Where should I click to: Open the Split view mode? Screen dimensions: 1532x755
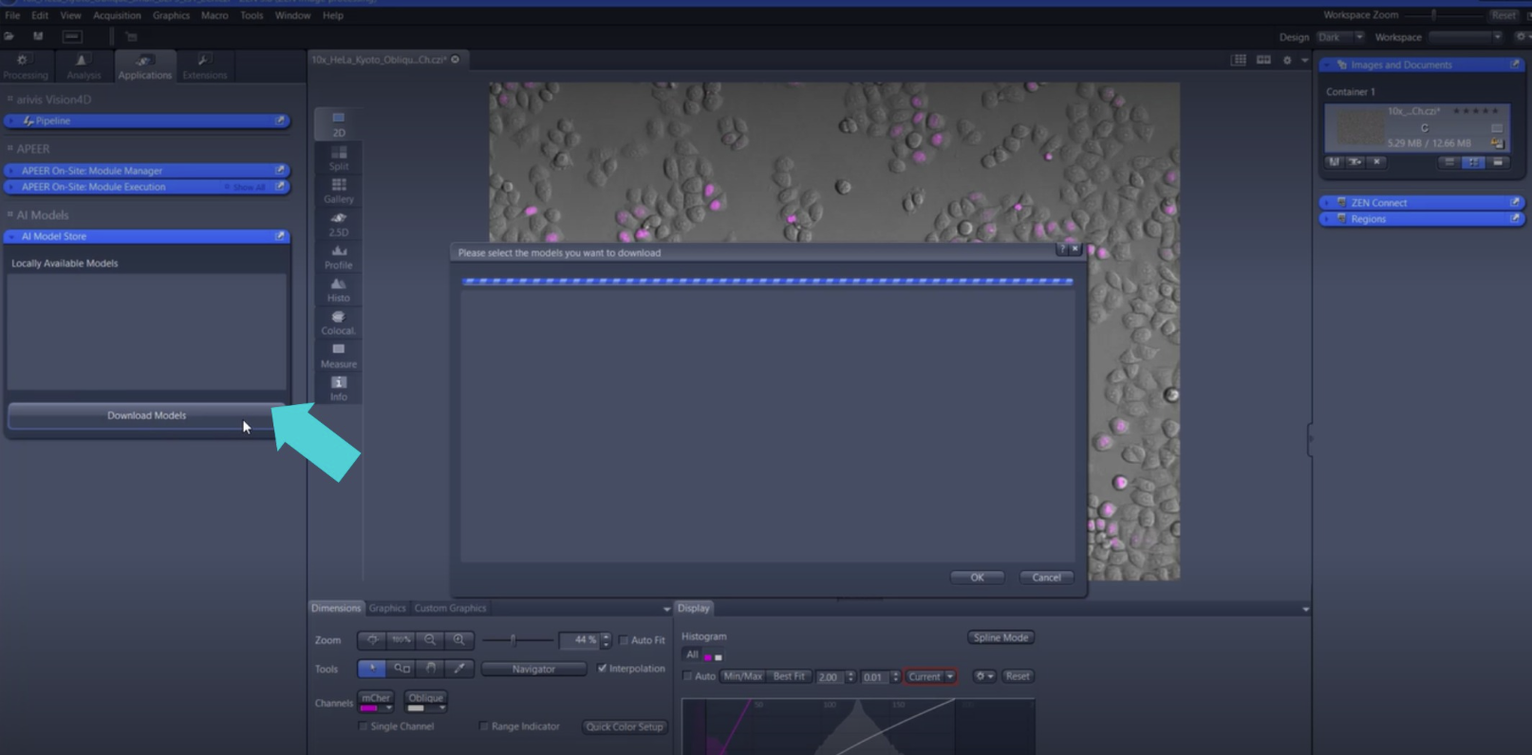(x=338, y=157)
